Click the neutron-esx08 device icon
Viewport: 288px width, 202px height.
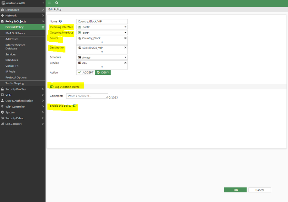point(3,3)
